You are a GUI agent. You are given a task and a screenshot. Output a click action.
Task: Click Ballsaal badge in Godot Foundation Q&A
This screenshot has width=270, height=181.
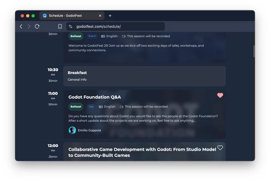click(x=76, y=107)
